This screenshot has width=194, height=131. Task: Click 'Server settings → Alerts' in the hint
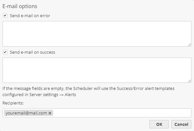57,95
